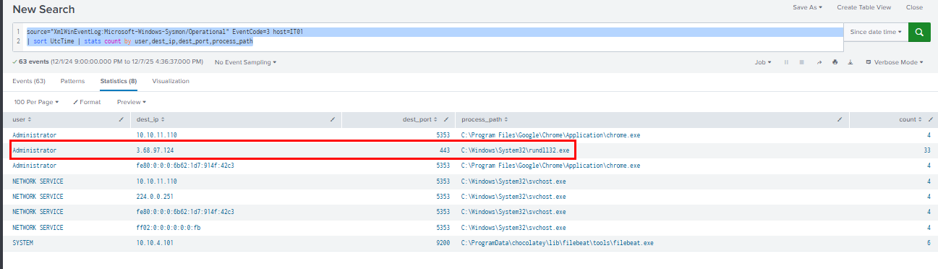The height and width of the screenshot is (269, 938).
Task: Change search mode from Verbose Mode
Action: coord(894,62)
